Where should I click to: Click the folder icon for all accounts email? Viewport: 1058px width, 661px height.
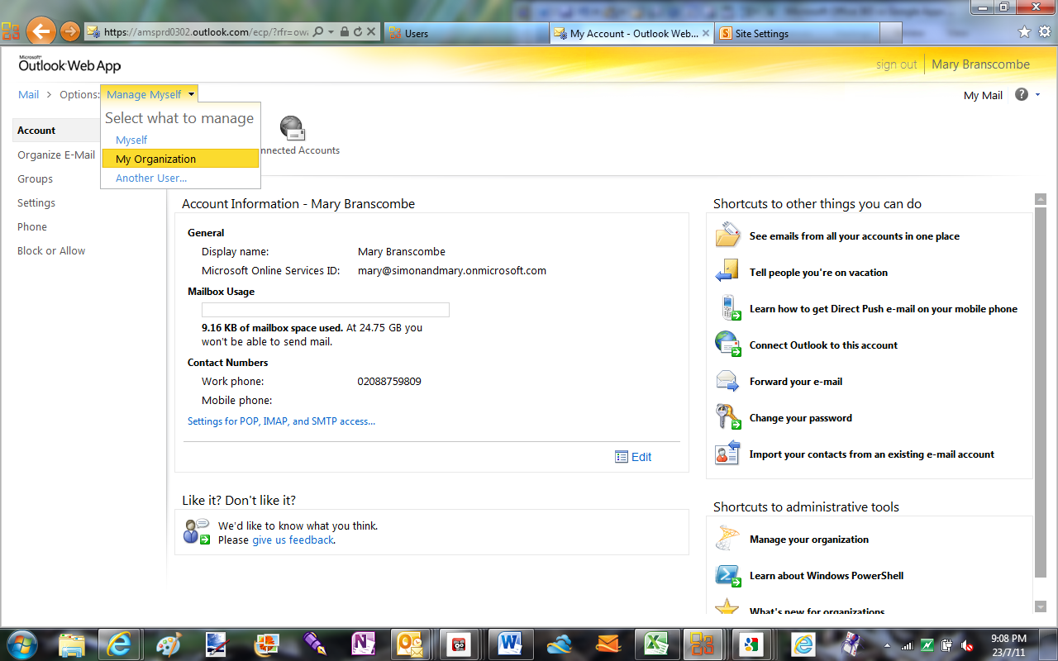727,235
